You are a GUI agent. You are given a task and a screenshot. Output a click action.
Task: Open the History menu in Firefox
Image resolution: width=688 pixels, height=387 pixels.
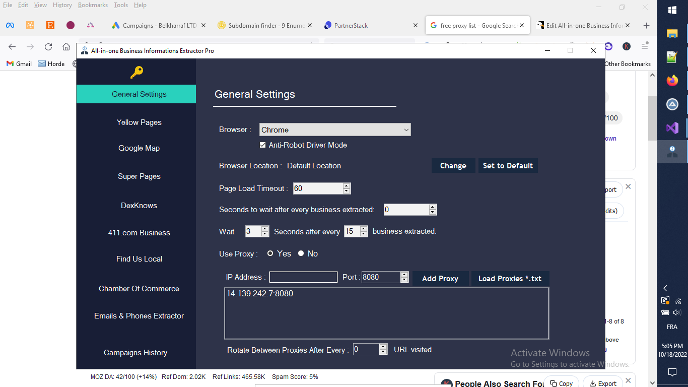[62, 5]
